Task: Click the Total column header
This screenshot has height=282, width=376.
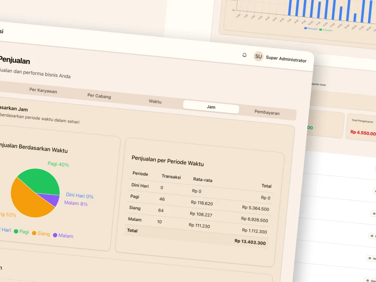Action: coord(266,186)
